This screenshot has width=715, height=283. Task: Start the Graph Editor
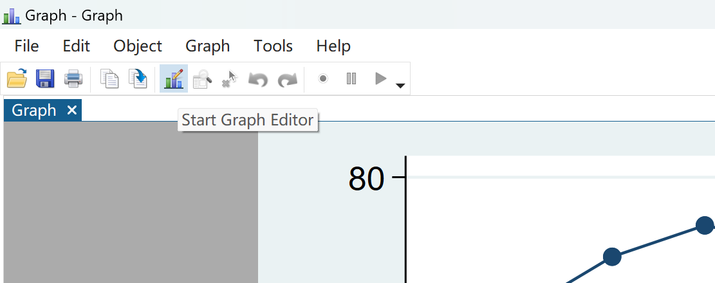174,79
